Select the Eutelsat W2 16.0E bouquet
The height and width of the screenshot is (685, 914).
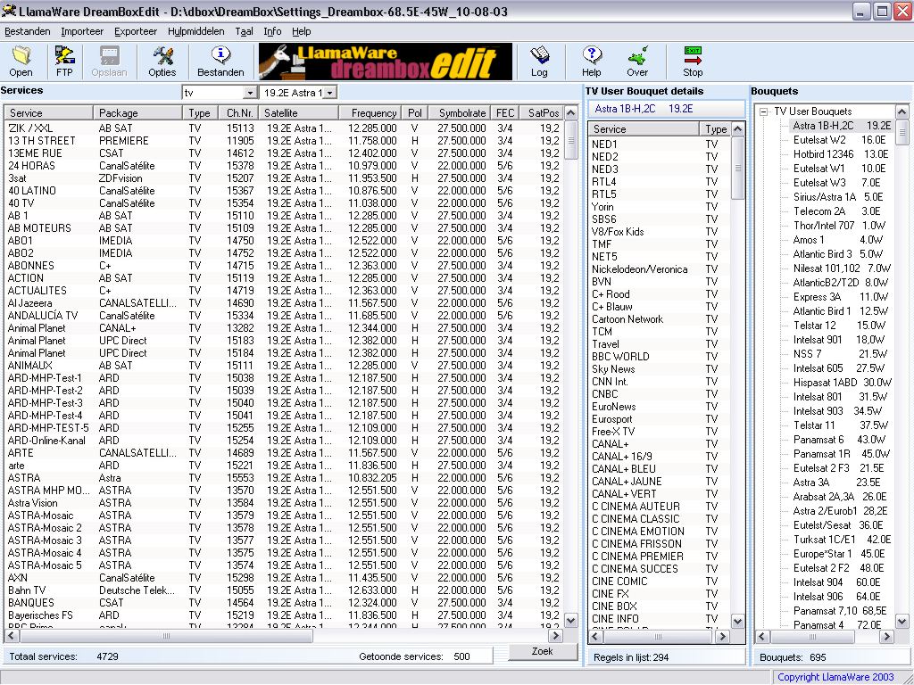pos(839,140)
